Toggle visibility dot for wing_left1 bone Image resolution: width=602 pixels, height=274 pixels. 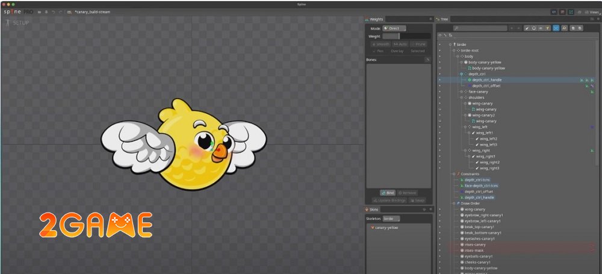click(439, 132)
